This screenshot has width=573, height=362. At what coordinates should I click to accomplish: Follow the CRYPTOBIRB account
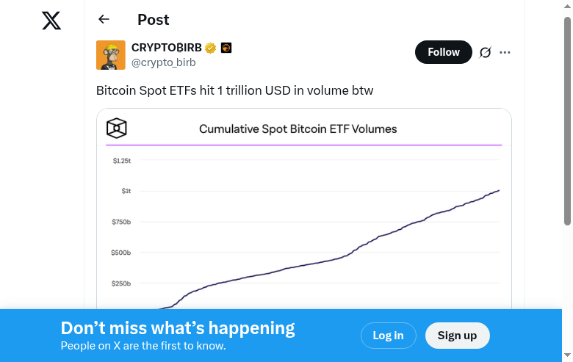pos(443,52)
